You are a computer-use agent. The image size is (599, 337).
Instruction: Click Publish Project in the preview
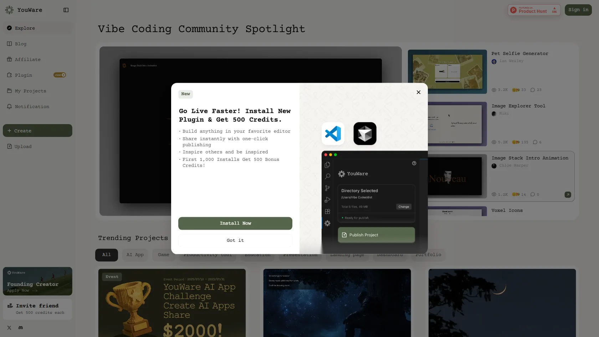pos(376,235)
